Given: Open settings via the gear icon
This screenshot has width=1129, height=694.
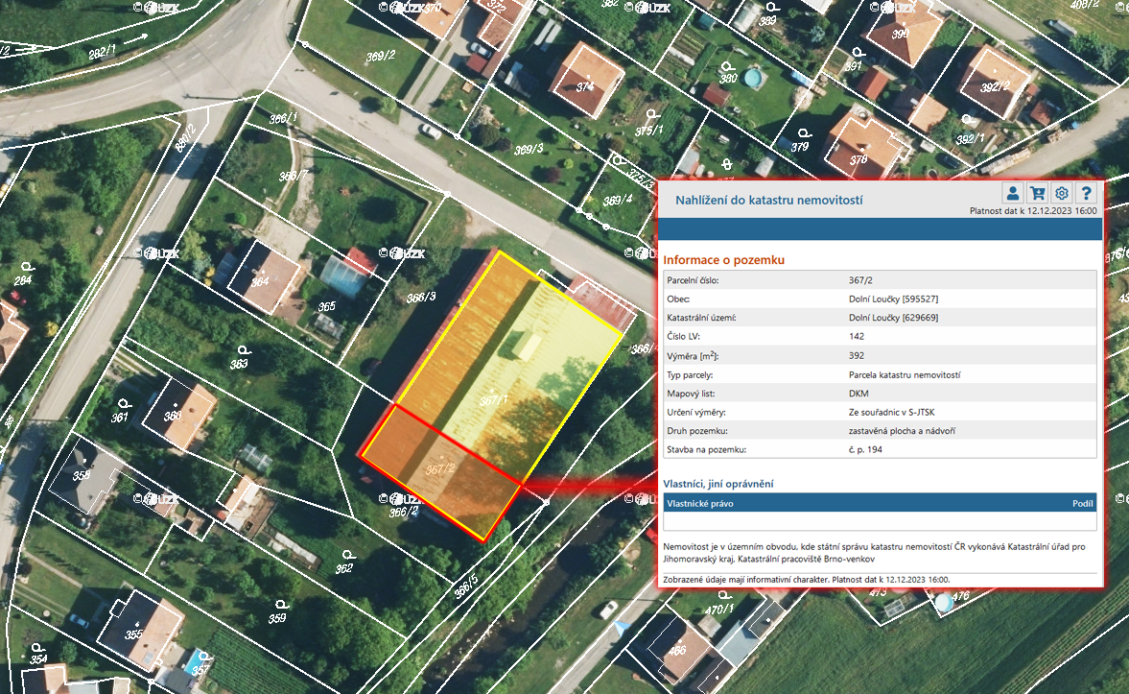Looking at the screenshot, I should point(1062,192).
